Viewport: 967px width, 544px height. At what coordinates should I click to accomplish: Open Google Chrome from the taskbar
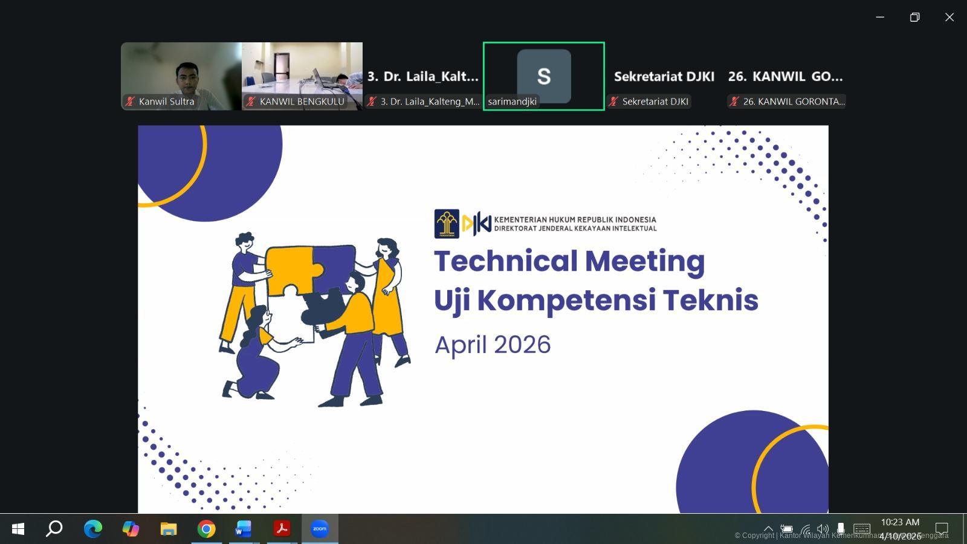coord(206,529)
